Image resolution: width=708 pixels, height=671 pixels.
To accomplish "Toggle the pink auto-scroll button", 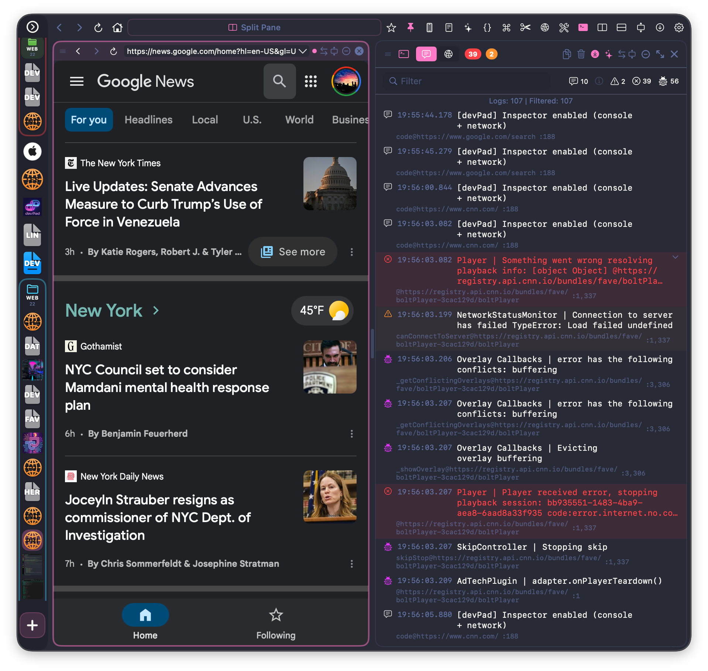I will click(x=595, y=54).
